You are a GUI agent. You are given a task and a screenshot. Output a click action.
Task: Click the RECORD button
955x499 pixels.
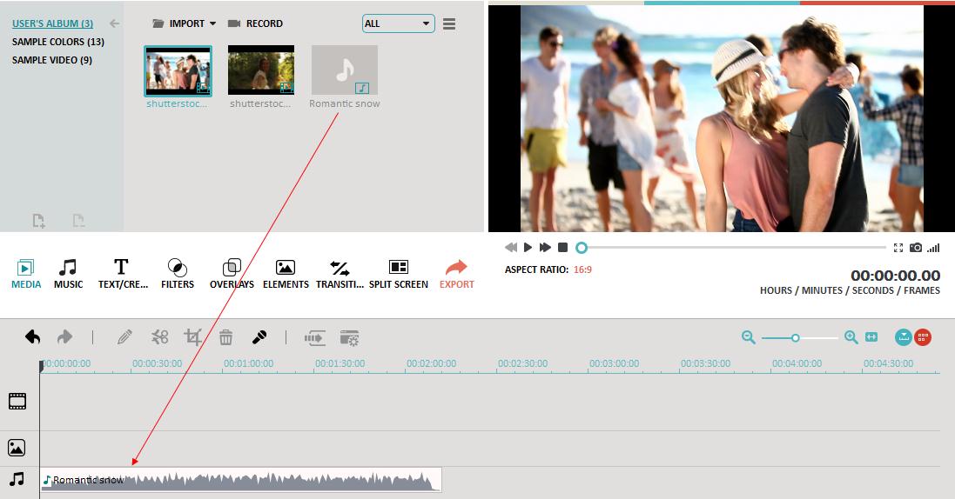point(255,23)
